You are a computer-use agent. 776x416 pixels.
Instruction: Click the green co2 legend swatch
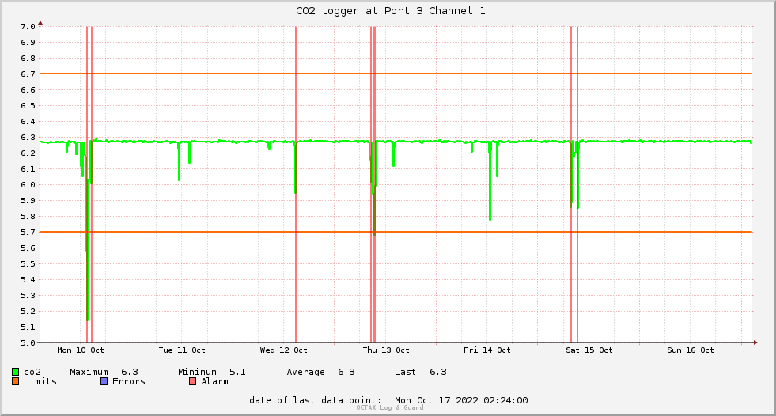tap(15, 372)
